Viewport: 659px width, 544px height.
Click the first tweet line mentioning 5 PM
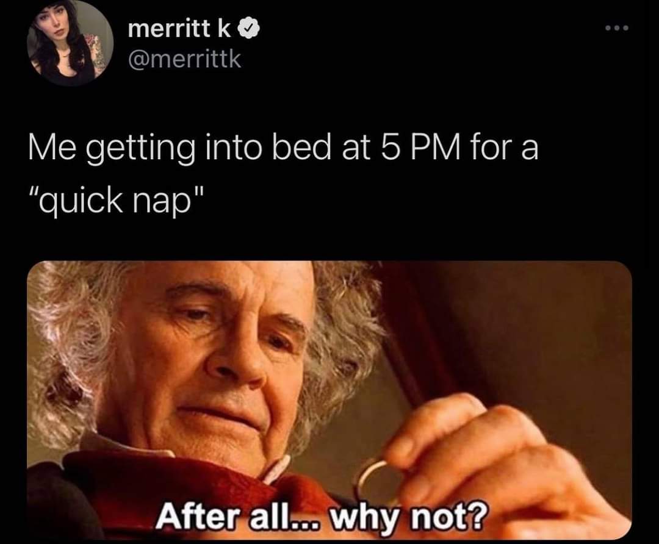click(283, 151)
